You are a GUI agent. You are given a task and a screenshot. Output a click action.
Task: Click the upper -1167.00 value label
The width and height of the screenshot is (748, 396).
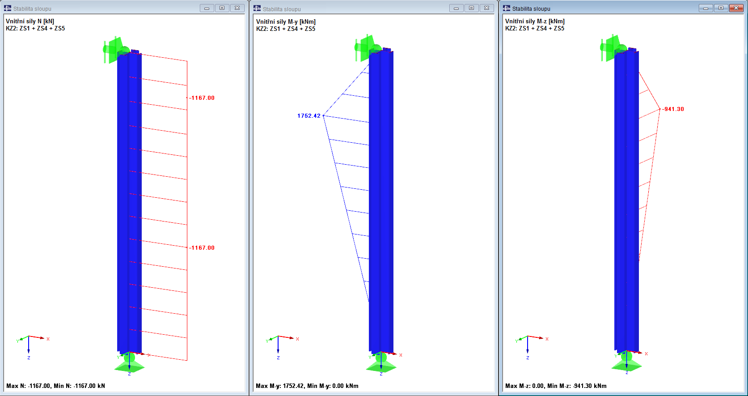point(202,98)
